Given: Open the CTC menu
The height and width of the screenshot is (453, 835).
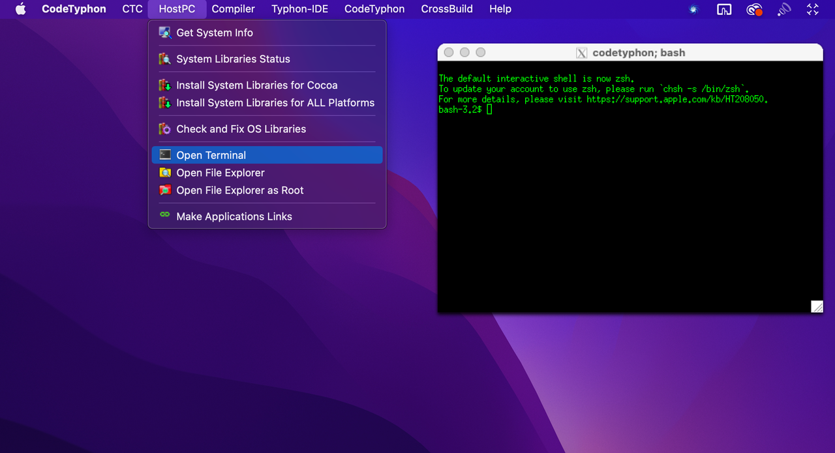Looking at the screenshot, I should (x=132, y=9).
